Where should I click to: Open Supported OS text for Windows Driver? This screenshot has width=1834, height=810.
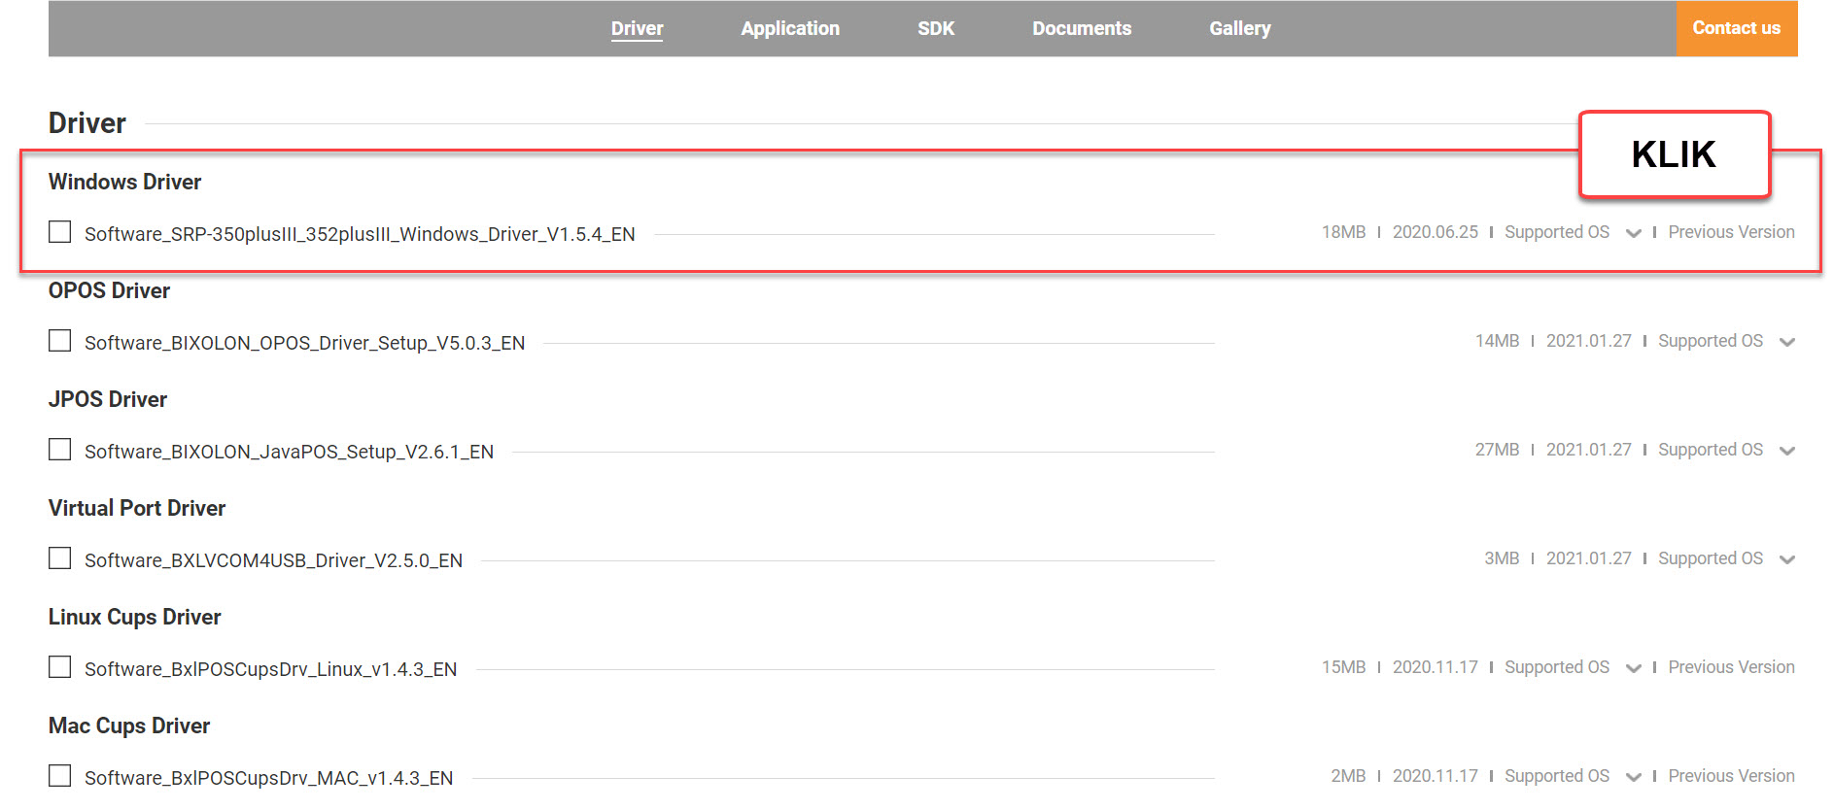[1557, 232]
